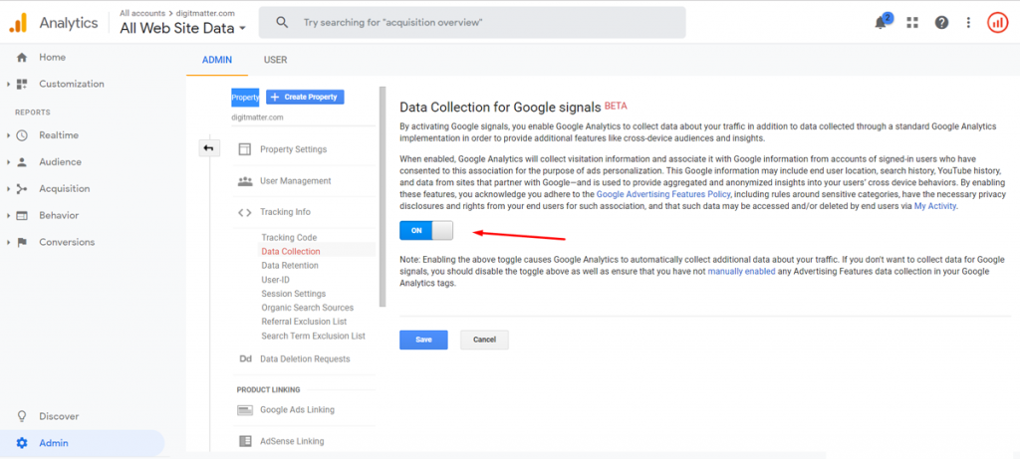
Task: Open the Google apps grid icon
Action: tap(912, 23)
